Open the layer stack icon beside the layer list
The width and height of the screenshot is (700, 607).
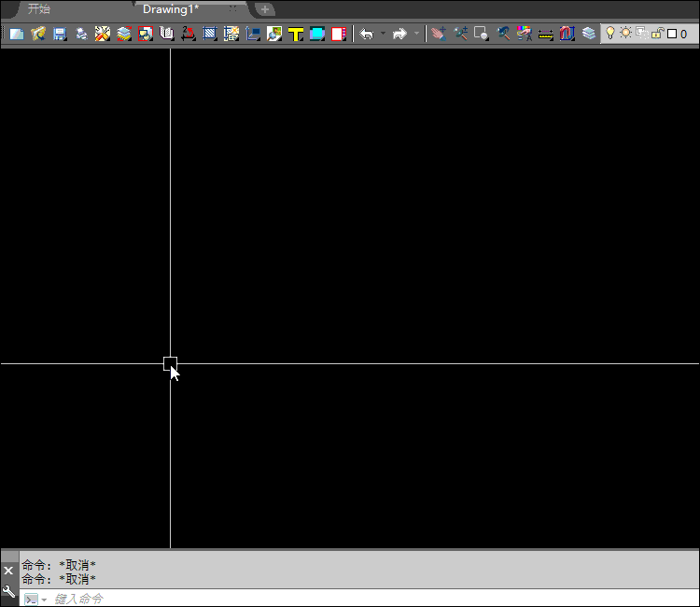(x=589, y=34)
